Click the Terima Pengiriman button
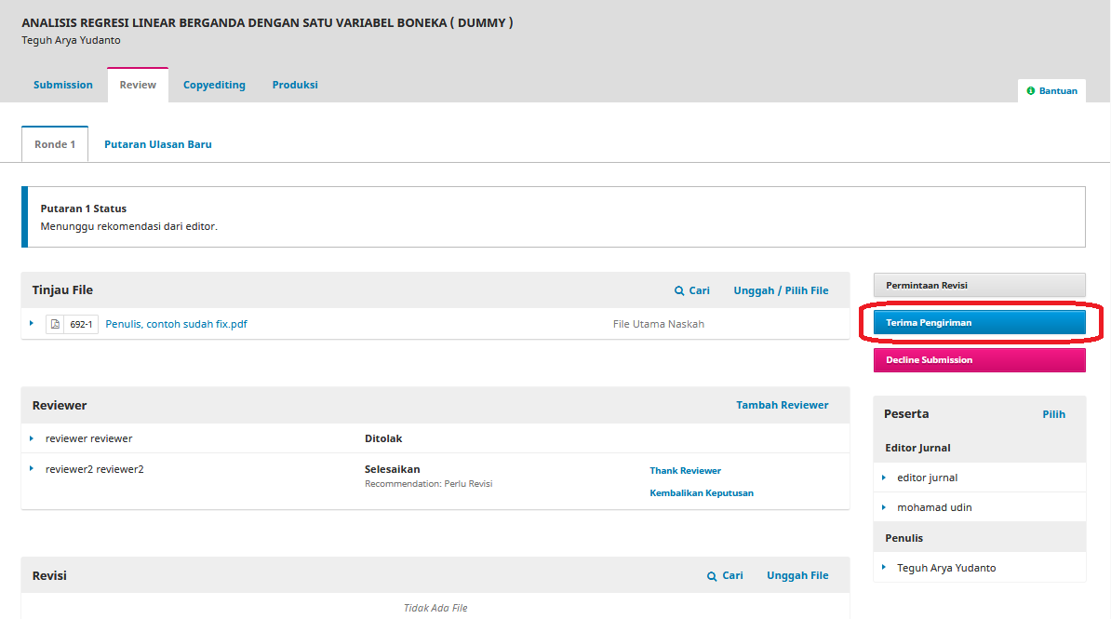Image resolution: width=1111 pixels, height=619 pixels. [x=979, y=322]
